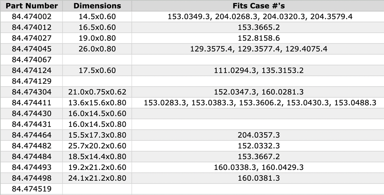Image resolution: width=384 pixels, height=195 pixels.
Task: Click part number 84.474411
Action: tap(31, 103)
